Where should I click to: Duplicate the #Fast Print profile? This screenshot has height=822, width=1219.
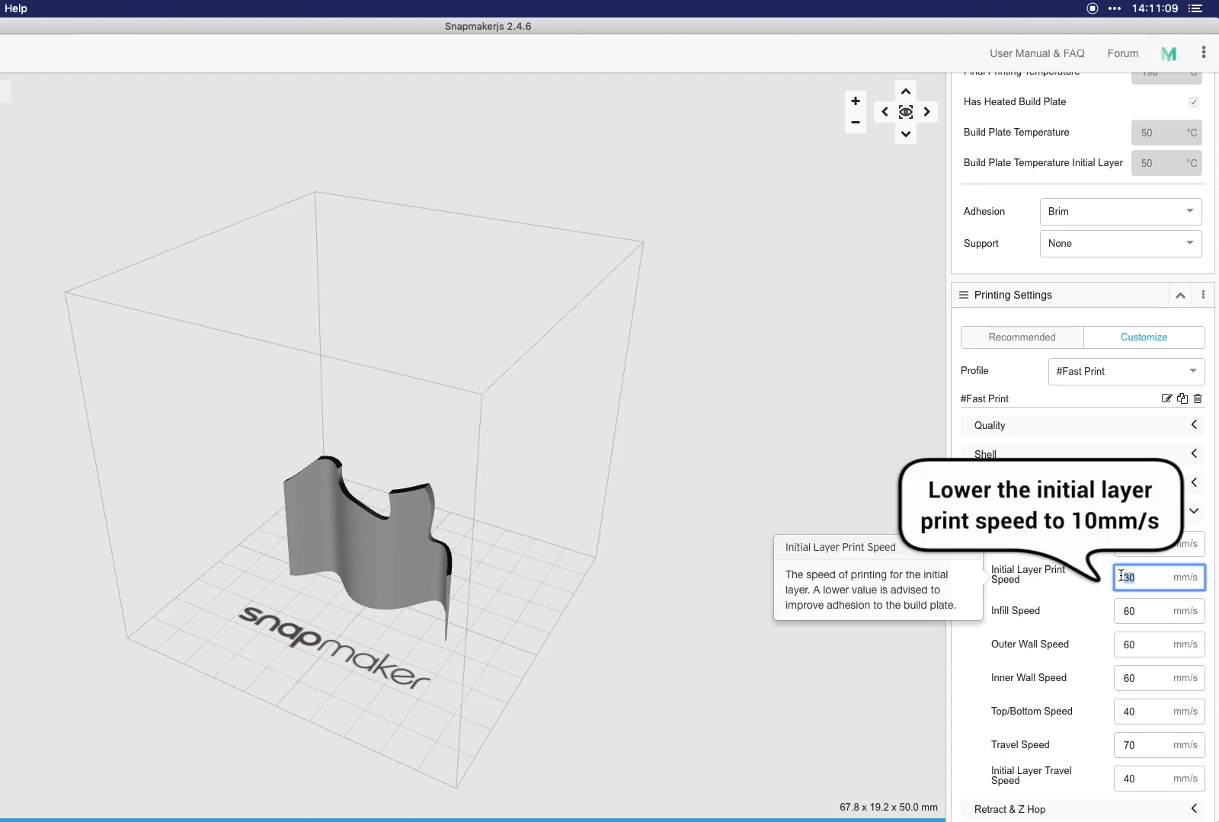coord(1182,398)
